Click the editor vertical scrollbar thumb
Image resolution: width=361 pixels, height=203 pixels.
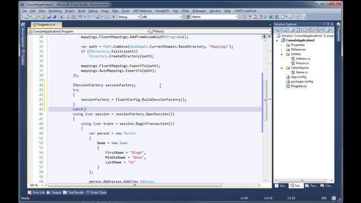[x=266, y=100]
